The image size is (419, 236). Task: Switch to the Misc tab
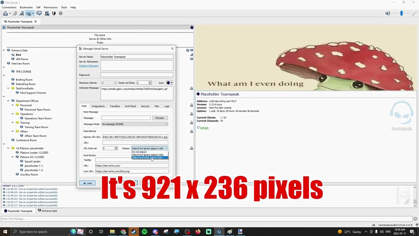(157, 106)
